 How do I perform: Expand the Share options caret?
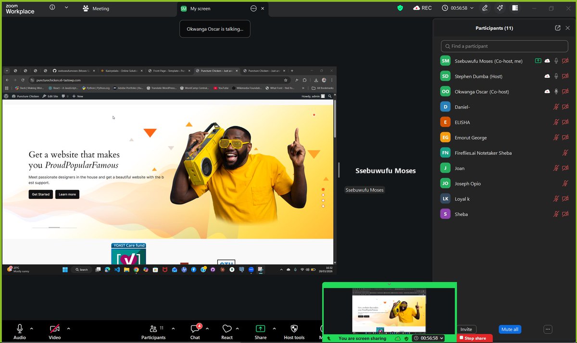tap(274, 329)
